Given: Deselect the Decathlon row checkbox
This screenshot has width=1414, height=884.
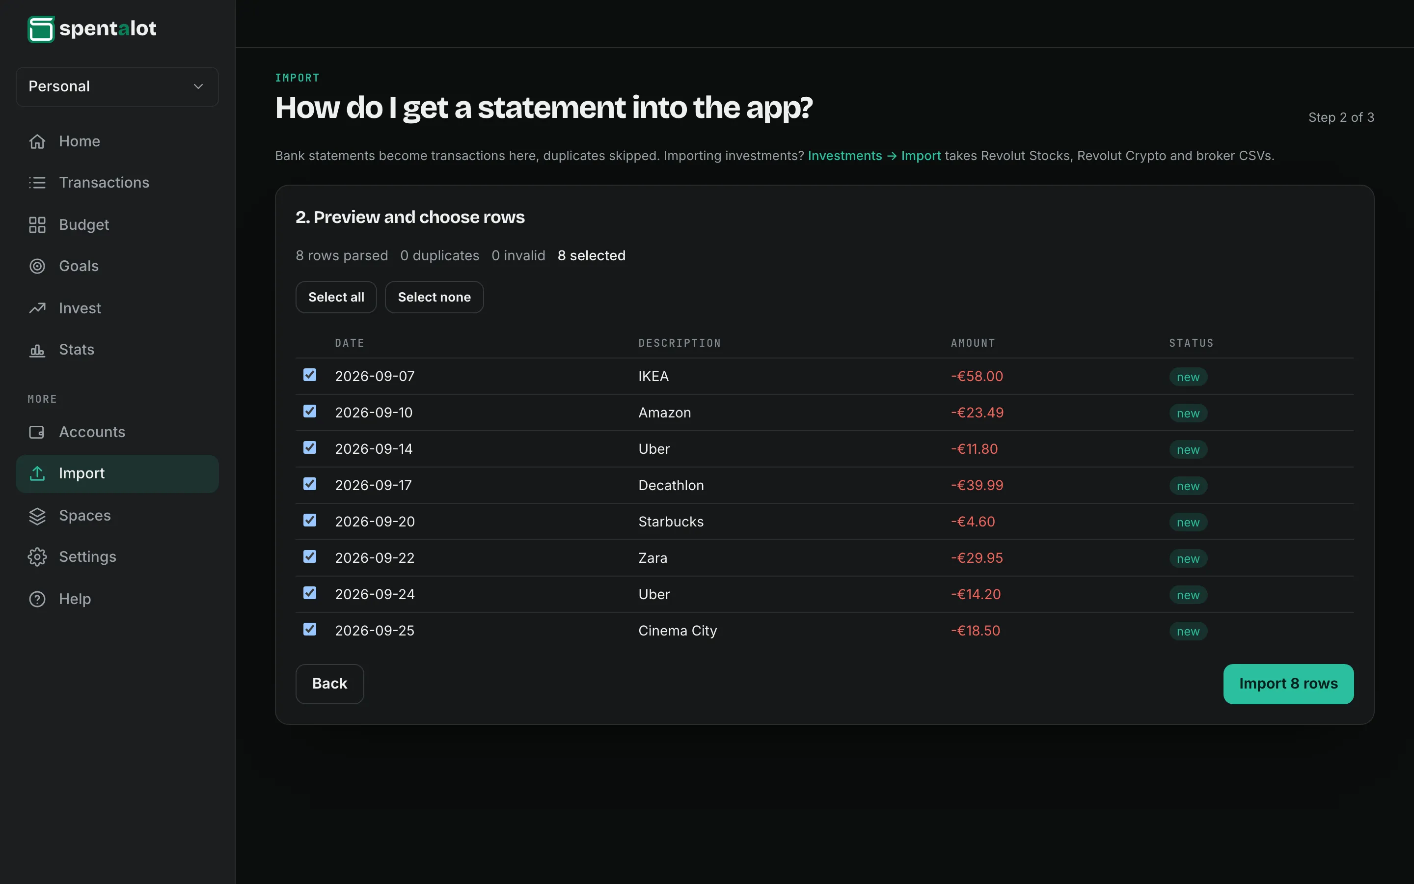Looking at the screenshot, I should (310, 484).
